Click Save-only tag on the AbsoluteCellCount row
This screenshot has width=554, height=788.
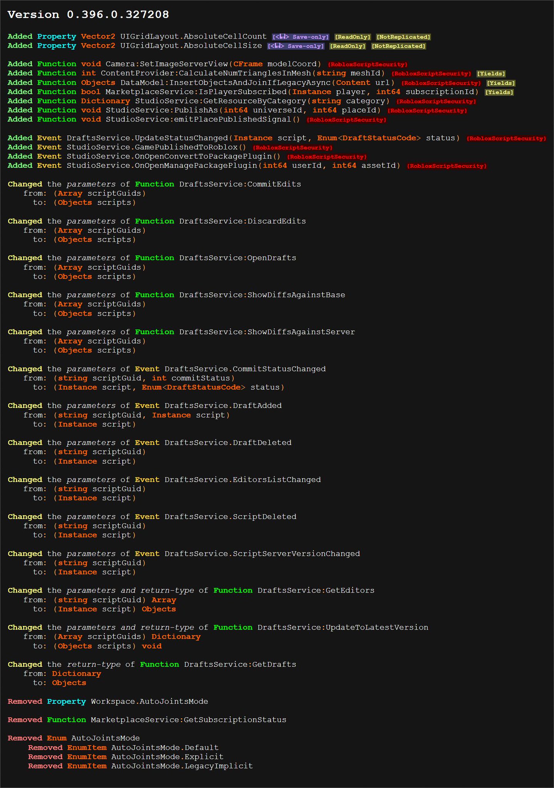[301, 37]
